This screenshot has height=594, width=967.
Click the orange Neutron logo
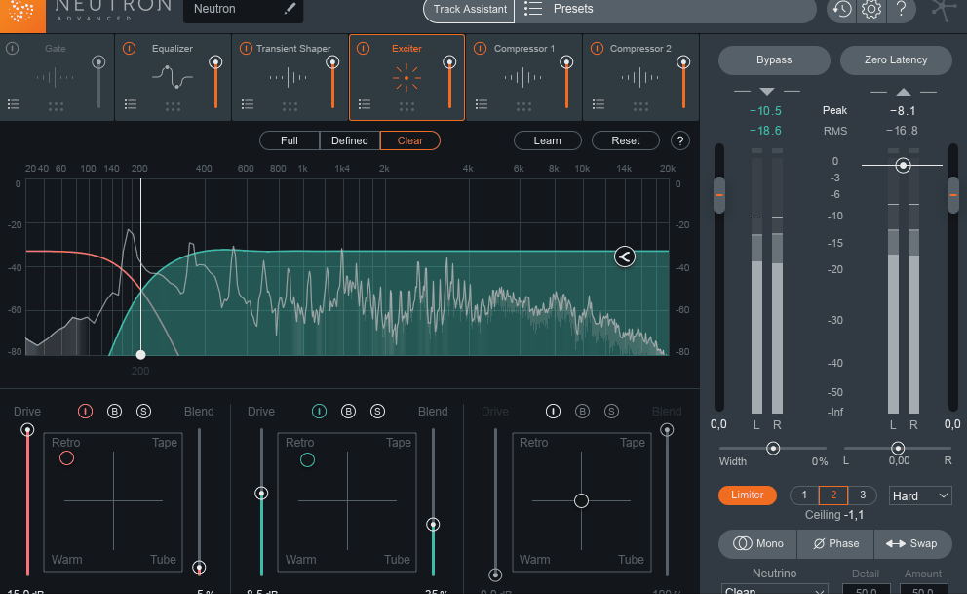tap(22, 14)
